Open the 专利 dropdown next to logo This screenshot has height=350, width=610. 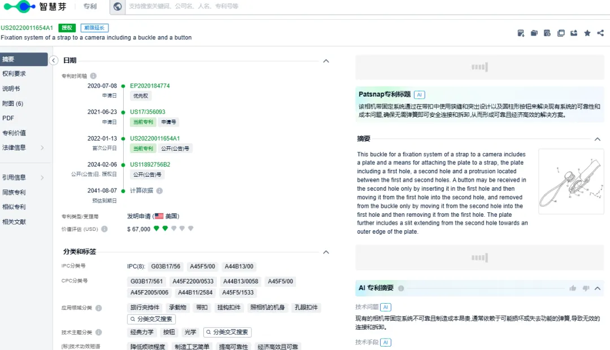[90, 6]
